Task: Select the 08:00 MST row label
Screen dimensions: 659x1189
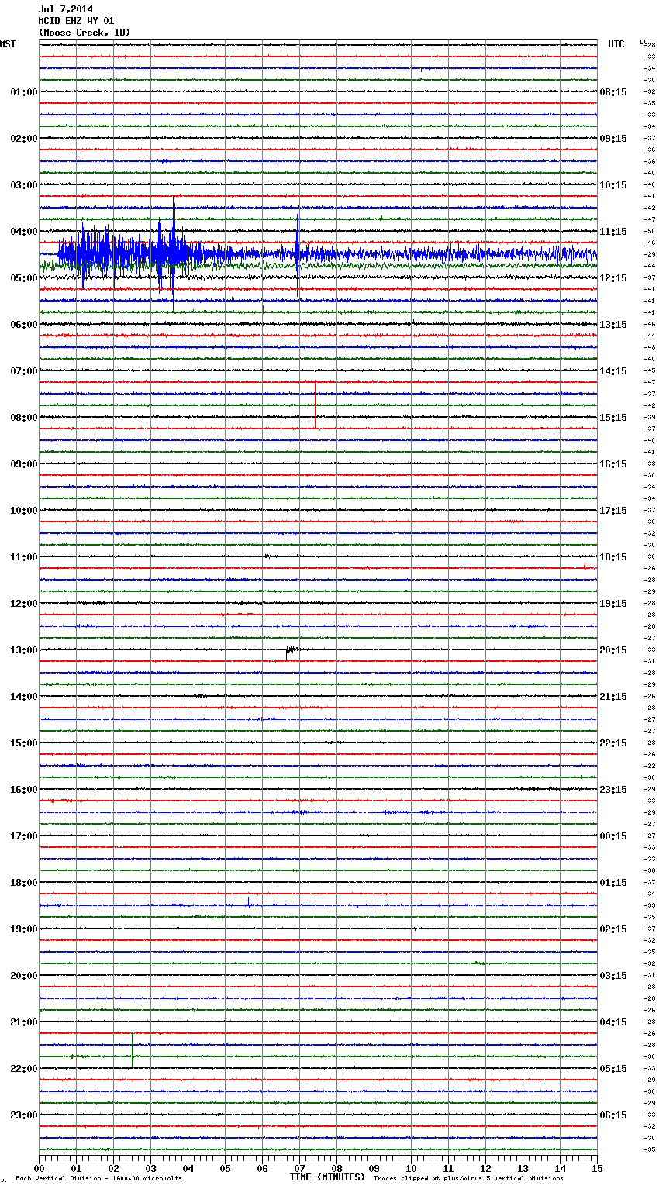Action: pyautogui.click(x=24, y=418)
